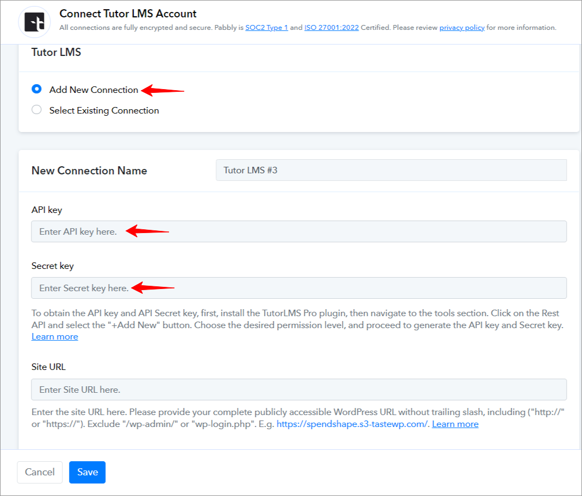The width and height of the screenshot is (582, 496).
Task: Click the Site URL label
Action: (x=48, y=367)
